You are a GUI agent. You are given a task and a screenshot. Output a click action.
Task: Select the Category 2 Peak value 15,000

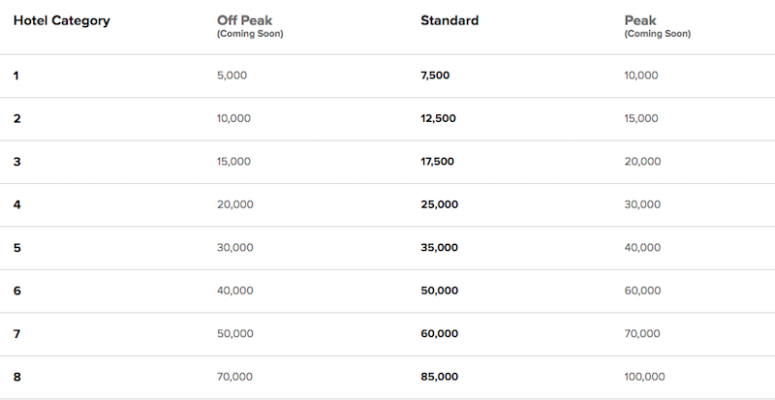click(643, 118)
